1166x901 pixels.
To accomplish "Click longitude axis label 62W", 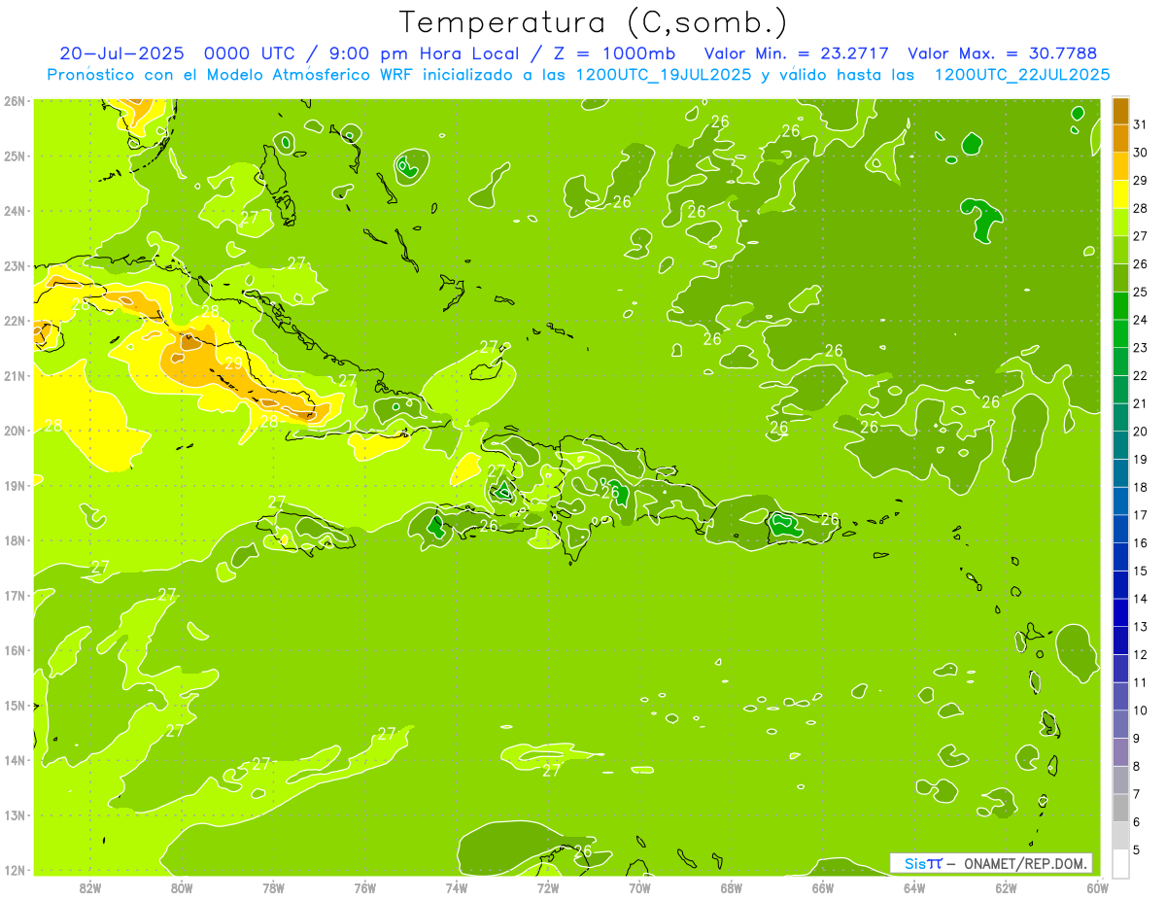I will [x=1006, y=888].
